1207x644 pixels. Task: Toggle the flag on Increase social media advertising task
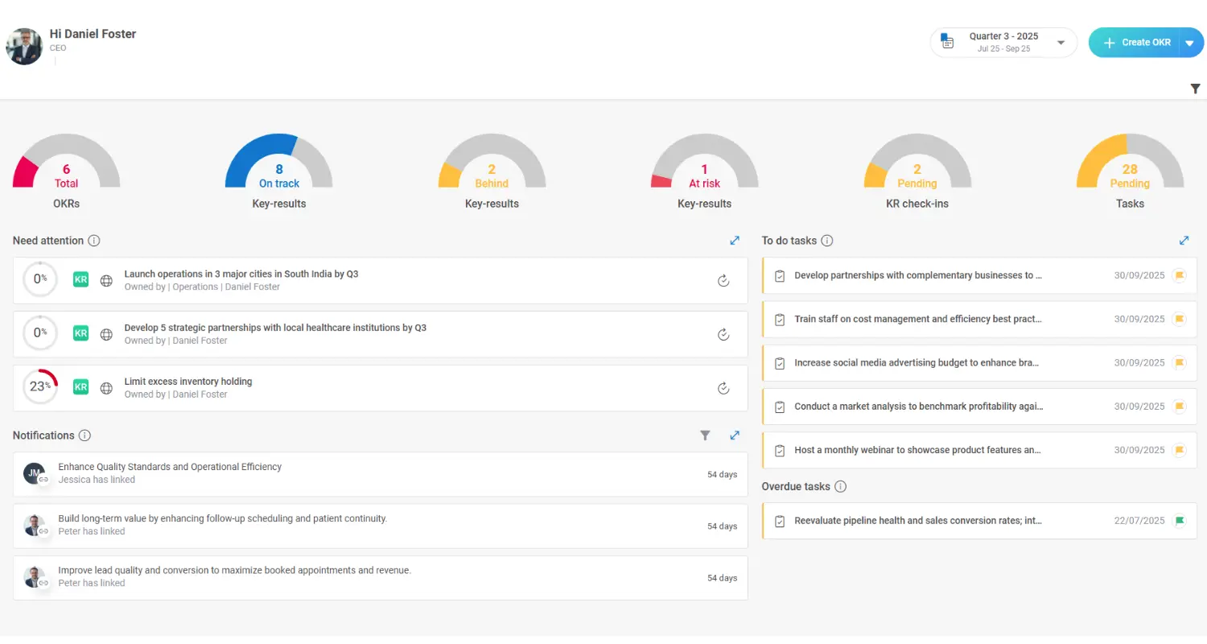(1180, 362)
